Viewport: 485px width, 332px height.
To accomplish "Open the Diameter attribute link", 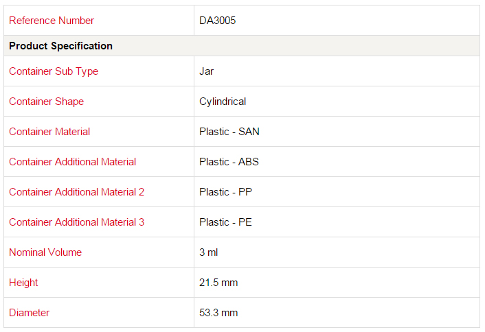I will click(x=29, y=313).
